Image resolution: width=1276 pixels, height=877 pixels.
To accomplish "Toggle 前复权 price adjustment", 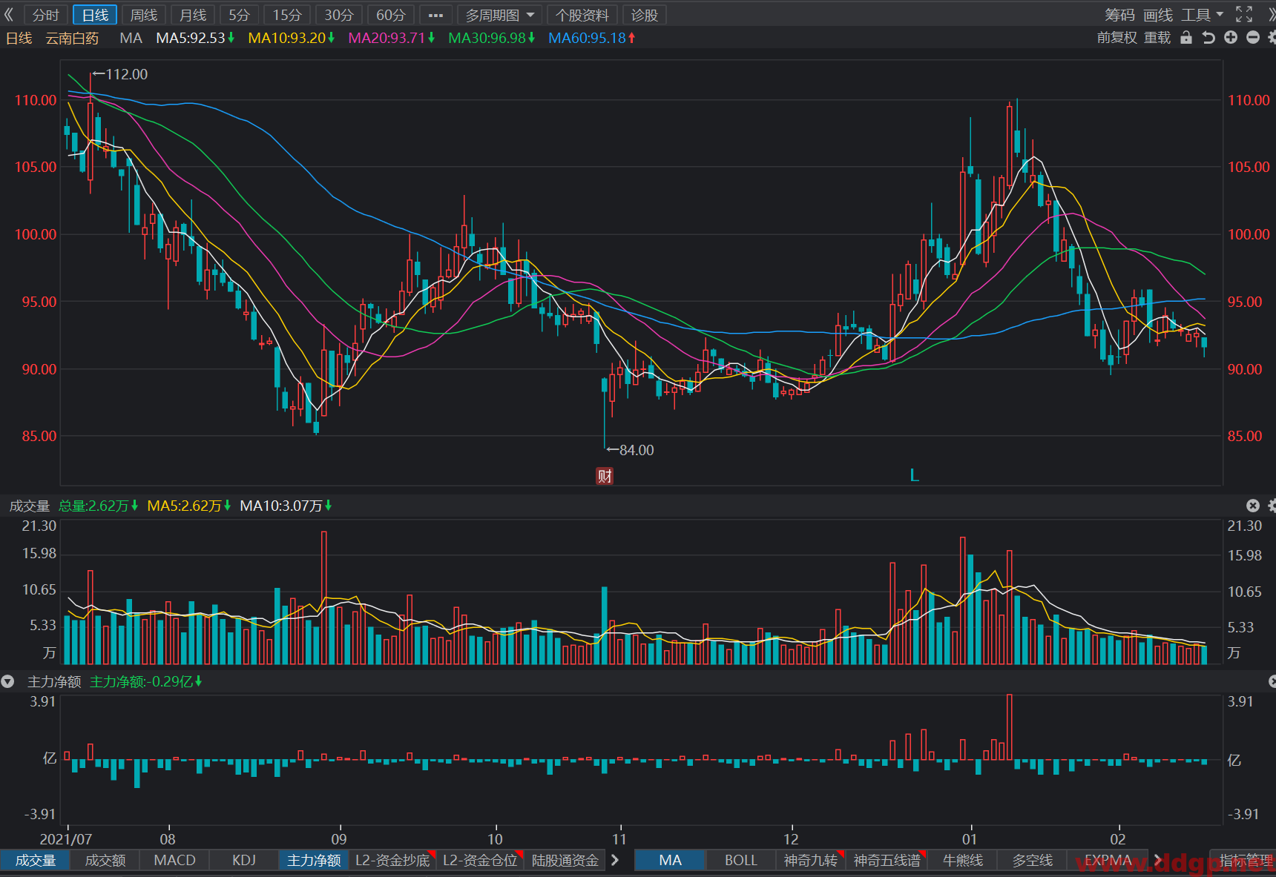I will [1116, 38].
